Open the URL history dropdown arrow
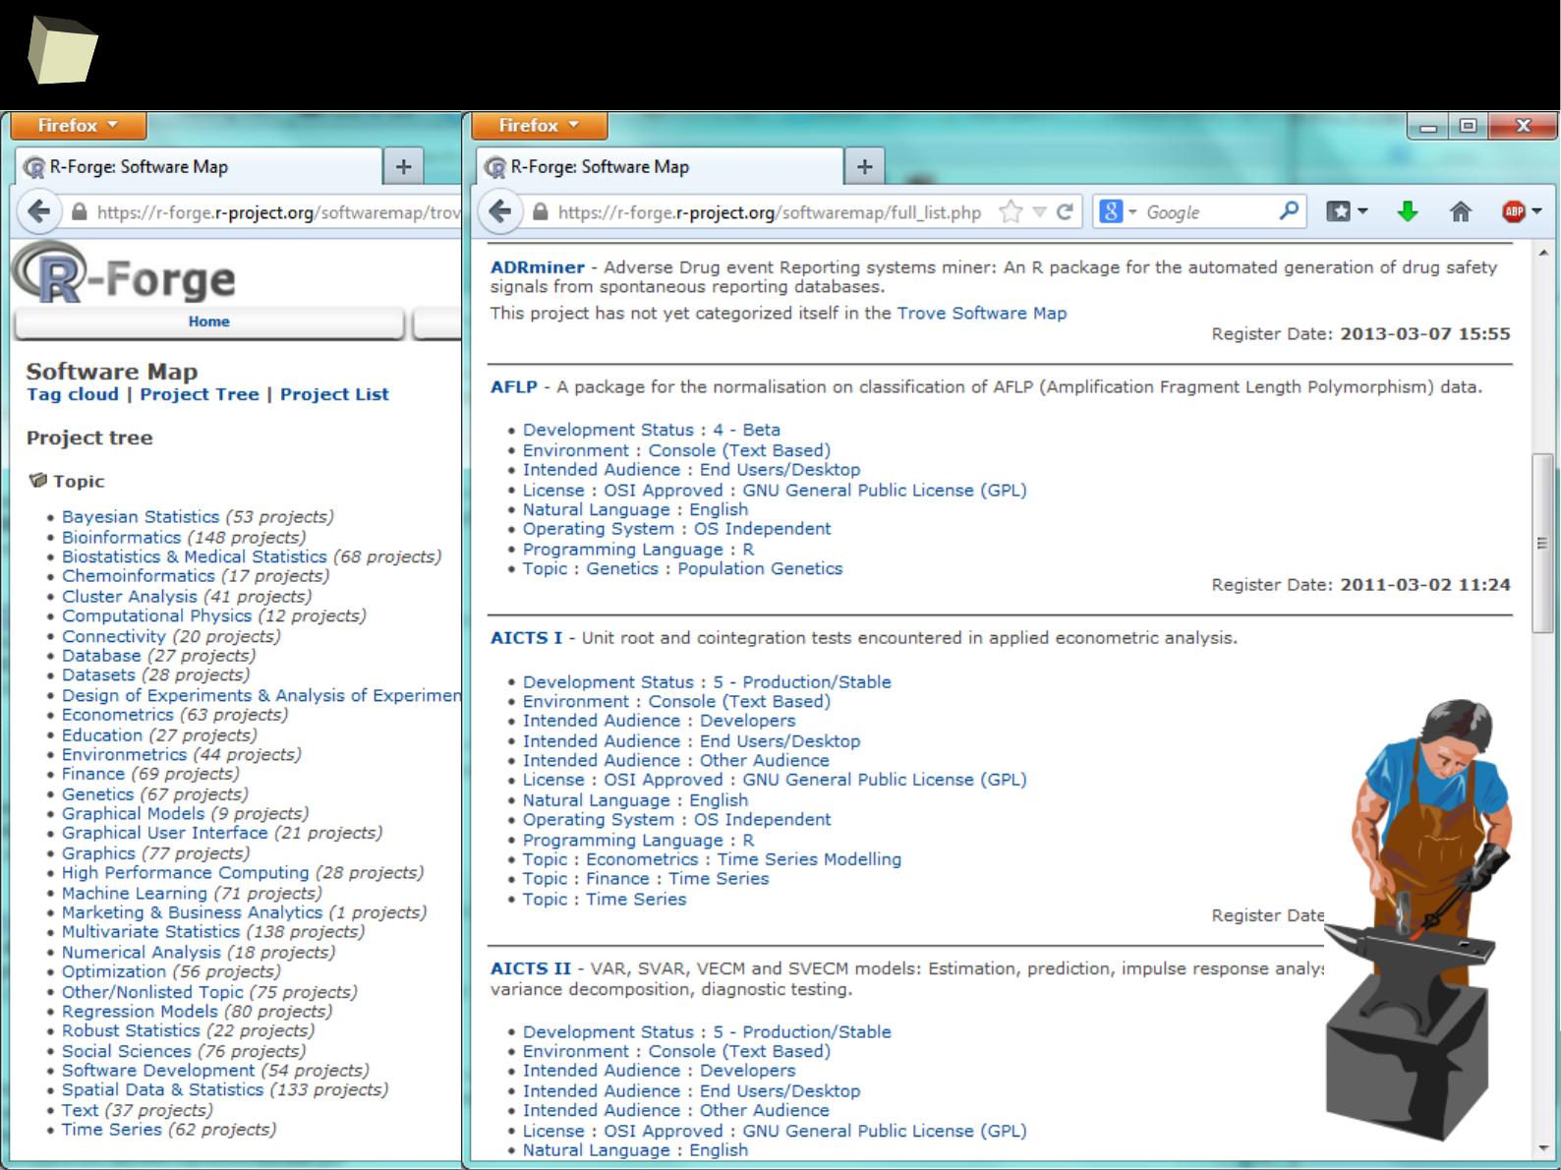The image size is (1561, 1170). tap(1039, 211)
